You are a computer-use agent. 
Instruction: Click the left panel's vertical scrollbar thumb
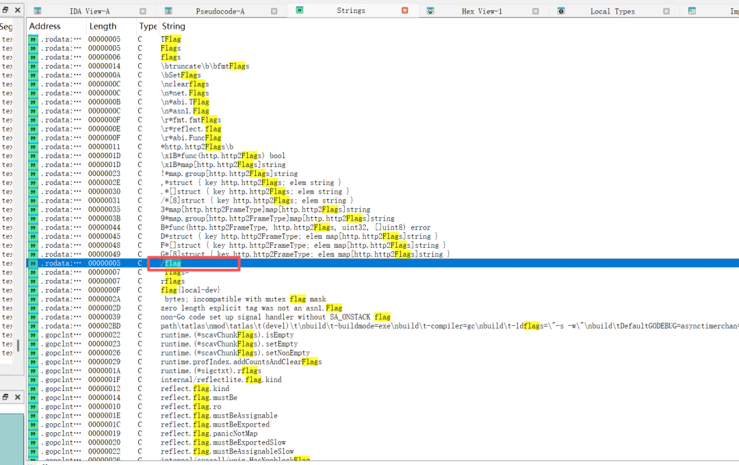18,346
